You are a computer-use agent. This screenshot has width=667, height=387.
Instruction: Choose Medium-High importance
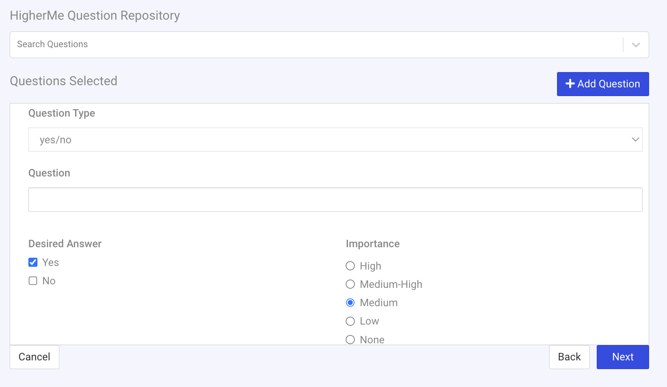[x=350, y=284]
